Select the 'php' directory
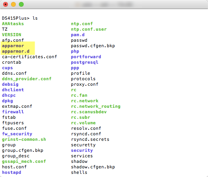The height and width of the screenshot is (177, 208). click(75, 51)
